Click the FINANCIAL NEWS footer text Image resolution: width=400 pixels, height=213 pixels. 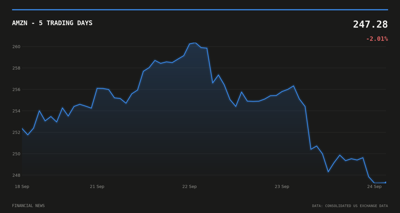[x=28, y=206]
